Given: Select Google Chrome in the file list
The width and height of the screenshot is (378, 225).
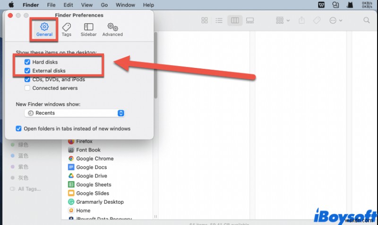Looking at the screenshot, I should tap(95, 158).
